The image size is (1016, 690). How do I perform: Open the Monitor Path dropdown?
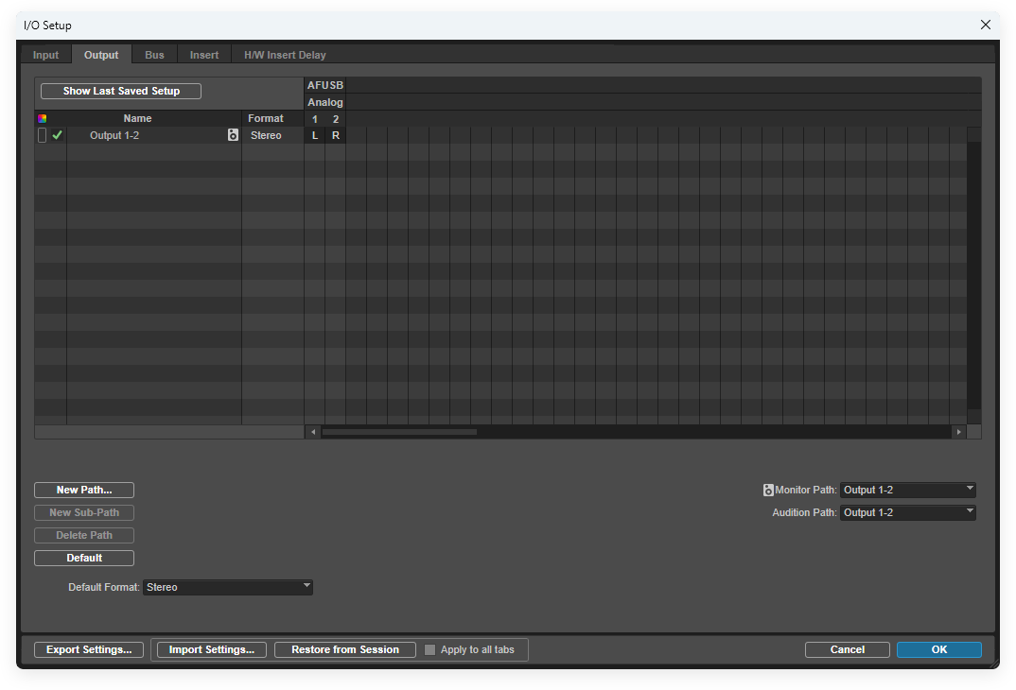[907, 490]
